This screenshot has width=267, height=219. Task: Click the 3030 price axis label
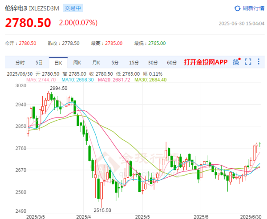click(x=21, y=85)
